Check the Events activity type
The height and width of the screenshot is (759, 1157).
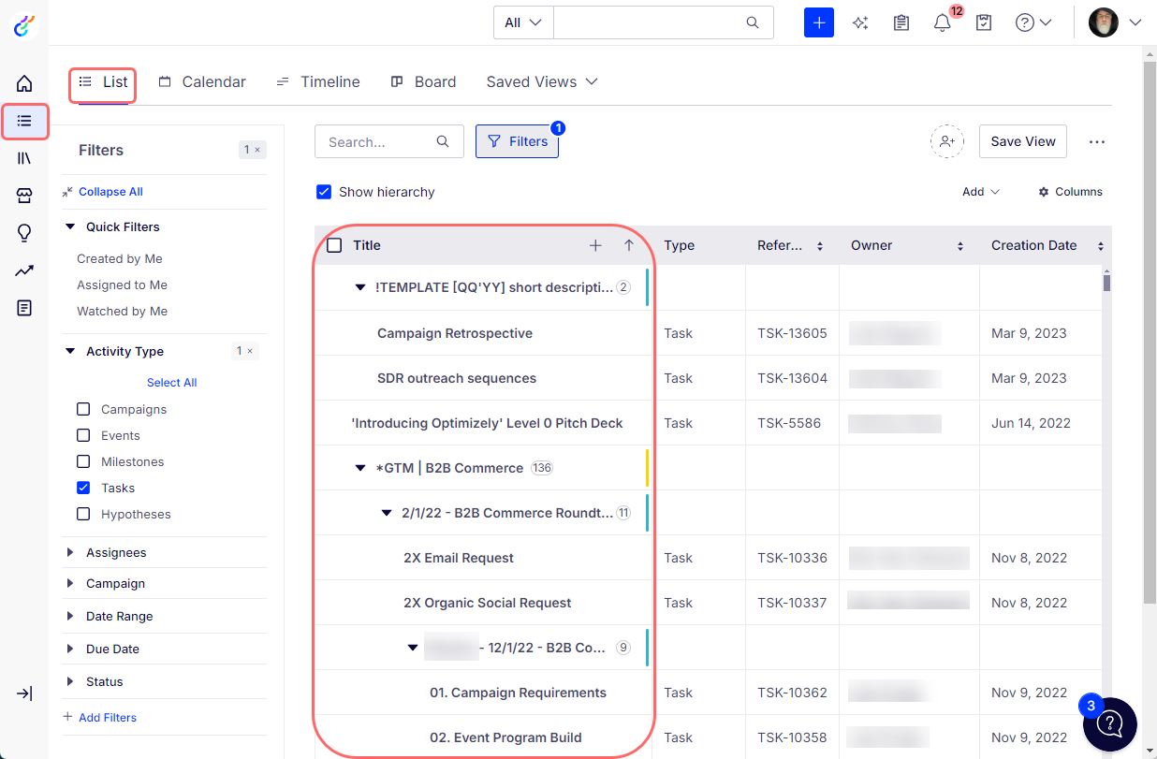click(83, 435)
